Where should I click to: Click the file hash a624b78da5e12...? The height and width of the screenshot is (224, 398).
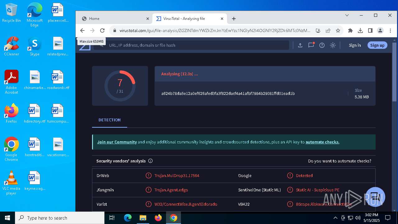(x=228, y=93)
